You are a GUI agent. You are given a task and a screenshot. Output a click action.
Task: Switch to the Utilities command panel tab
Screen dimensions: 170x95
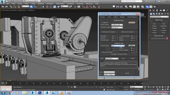[x=167, y=11]
